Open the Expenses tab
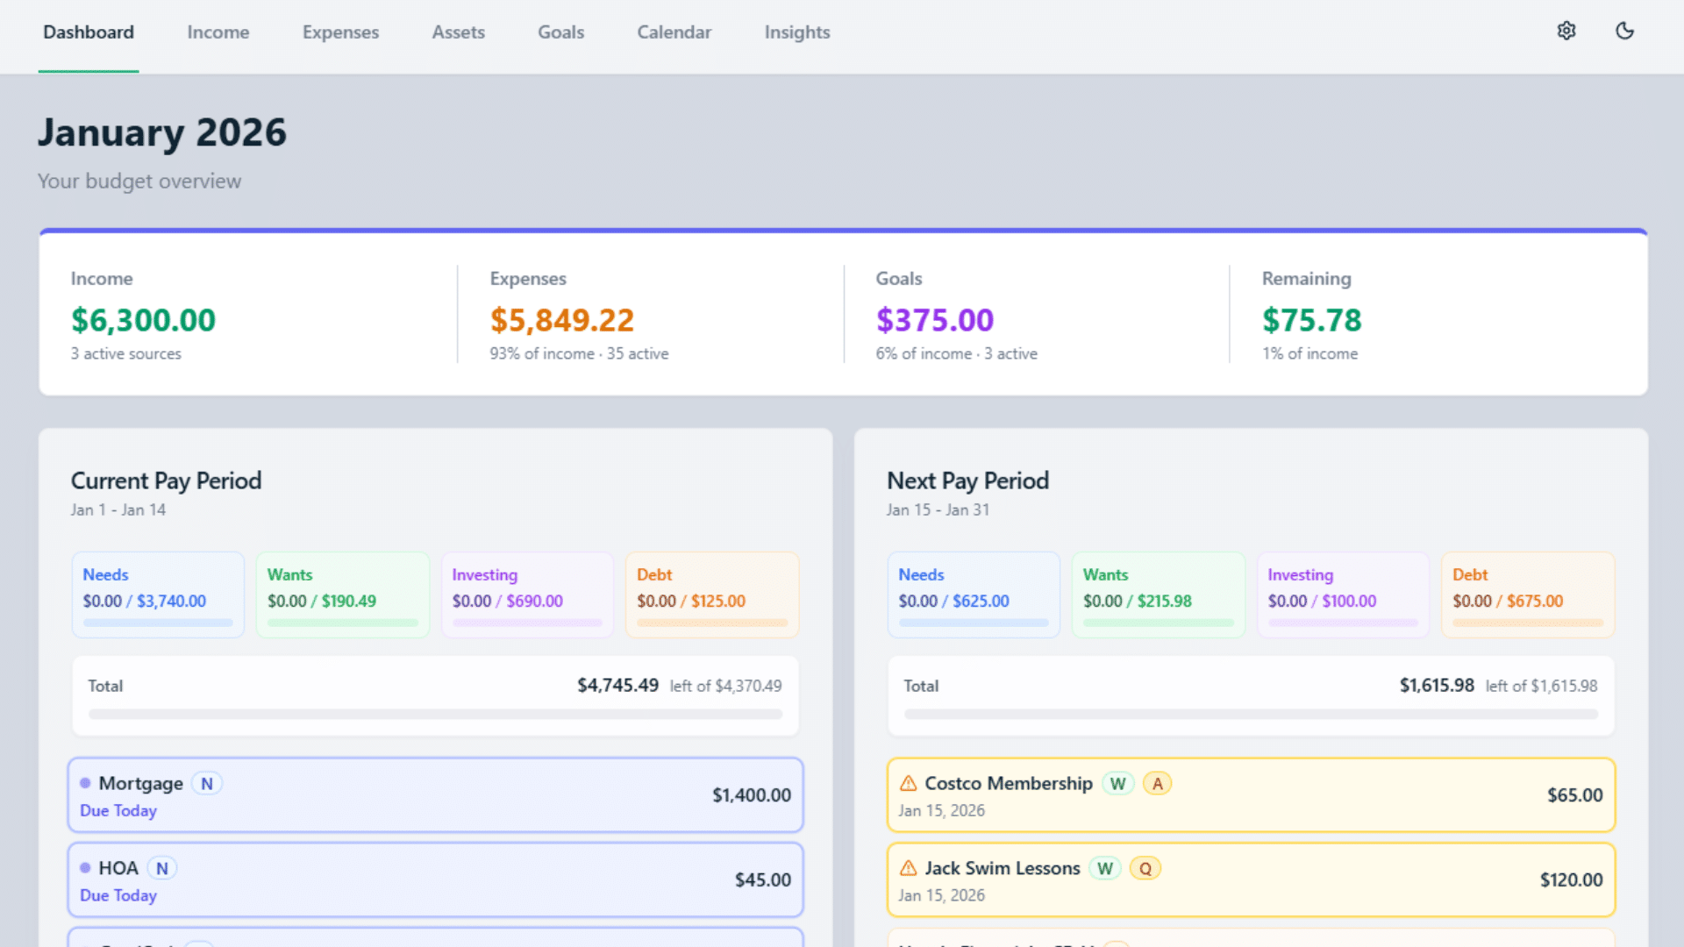This screenshot has height=947, width=1684. click(340, 32)
